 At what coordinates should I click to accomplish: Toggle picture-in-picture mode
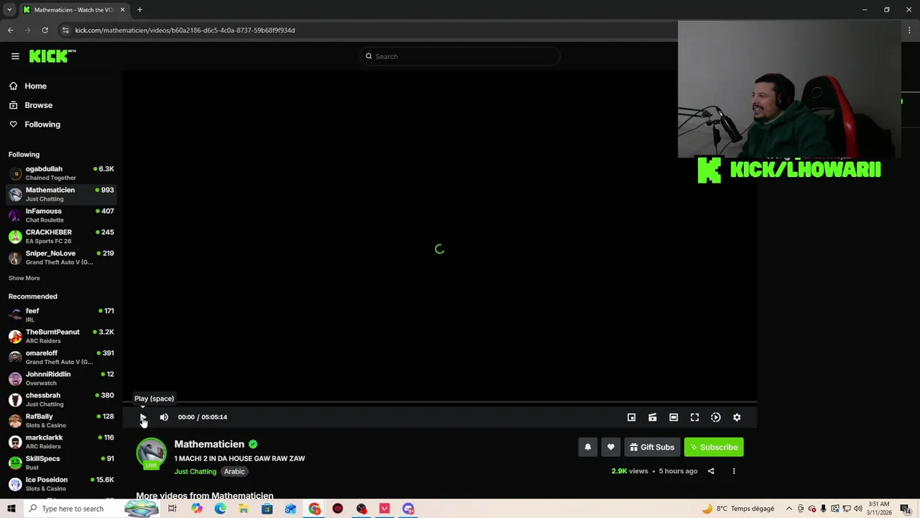point(631,417)
